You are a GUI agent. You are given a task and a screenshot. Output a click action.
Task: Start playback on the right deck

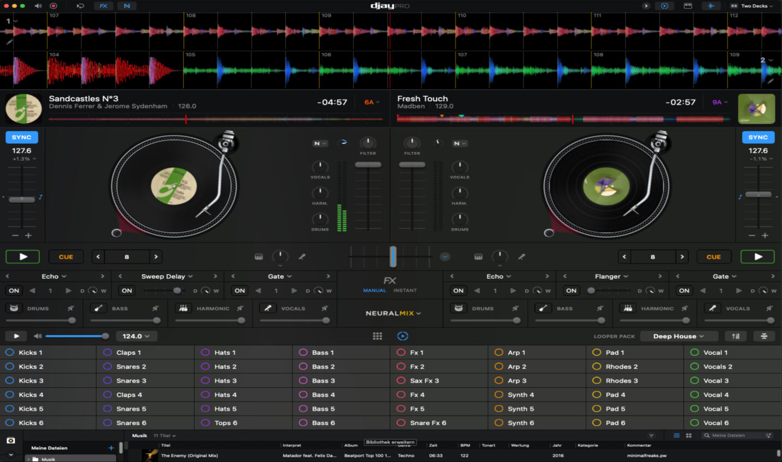tap(757, 256)
